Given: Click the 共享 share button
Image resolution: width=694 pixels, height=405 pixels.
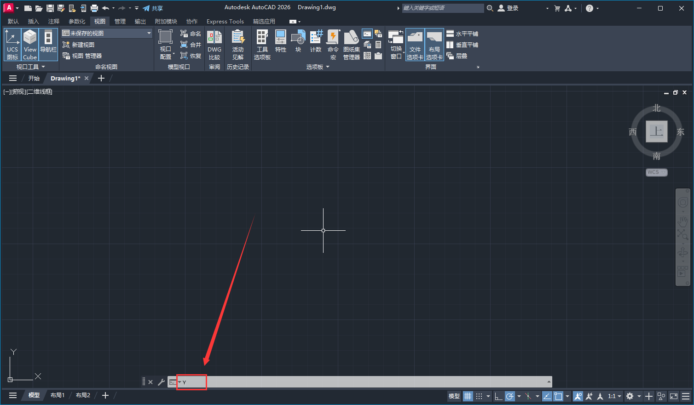Looking at the screenshot, I should point(153,8).
